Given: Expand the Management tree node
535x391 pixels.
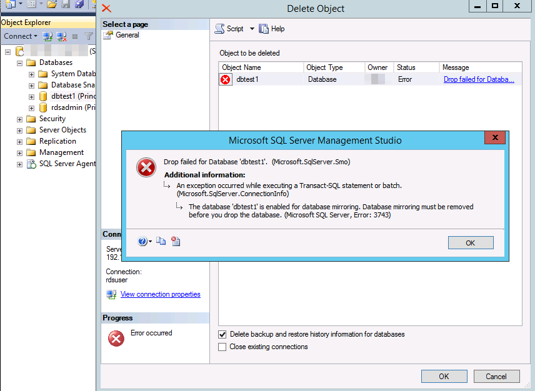Looking at the screenshot, I should pos(20,153).
